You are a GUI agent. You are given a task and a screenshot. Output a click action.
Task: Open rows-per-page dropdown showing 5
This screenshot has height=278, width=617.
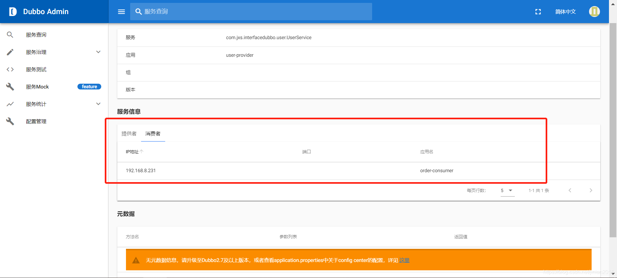point(507,190)
